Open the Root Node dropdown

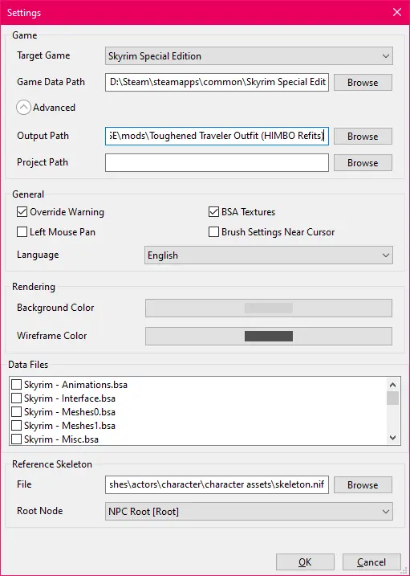click(x=249, y=512)
